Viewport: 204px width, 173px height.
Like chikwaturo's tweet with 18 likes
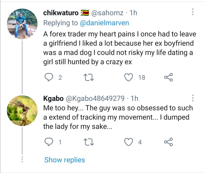click(129, 77)
